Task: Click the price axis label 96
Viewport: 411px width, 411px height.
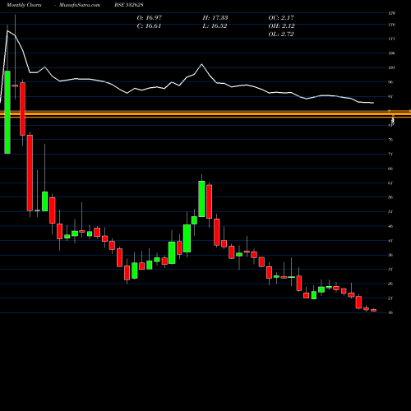Action: click(x=391, y=82)
